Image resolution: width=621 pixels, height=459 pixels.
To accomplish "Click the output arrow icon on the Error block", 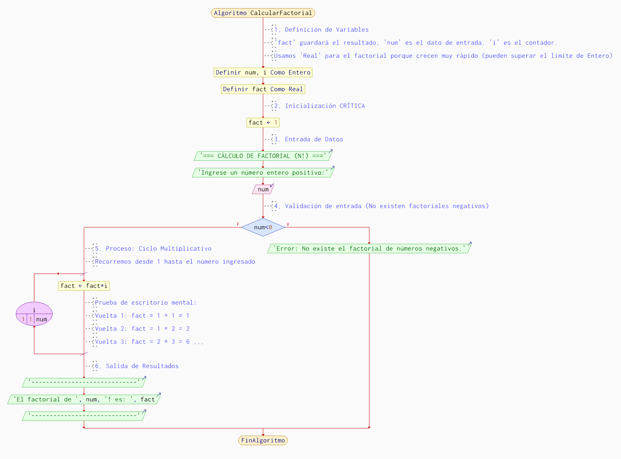I will pos(470,244).
